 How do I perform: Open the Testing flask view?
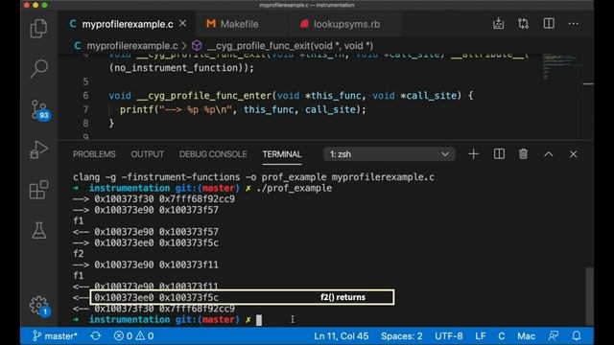38,230
